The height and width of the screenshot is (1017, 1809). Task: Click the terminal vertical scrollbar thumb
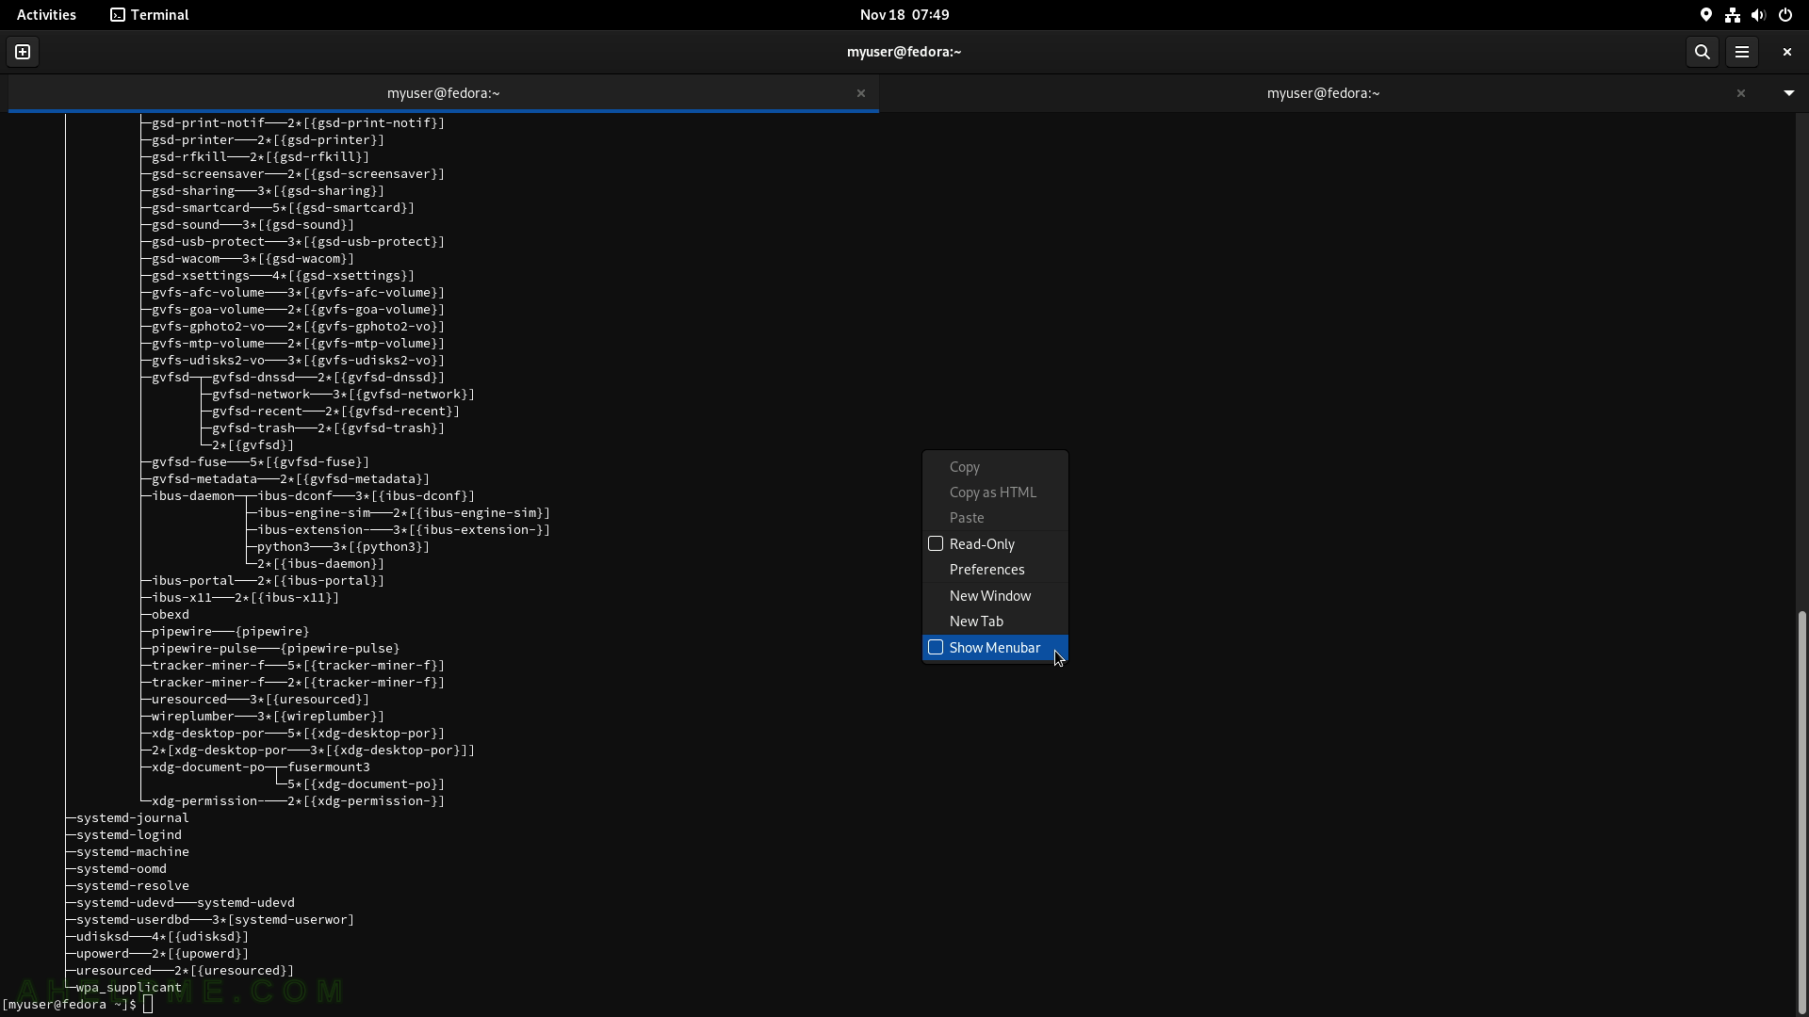point(1802,812)
